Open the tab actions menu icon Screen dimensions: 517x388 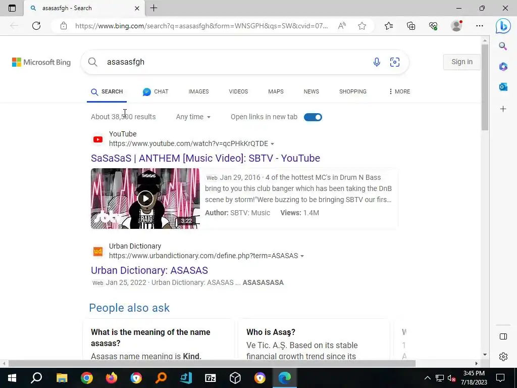click(12, 8)
